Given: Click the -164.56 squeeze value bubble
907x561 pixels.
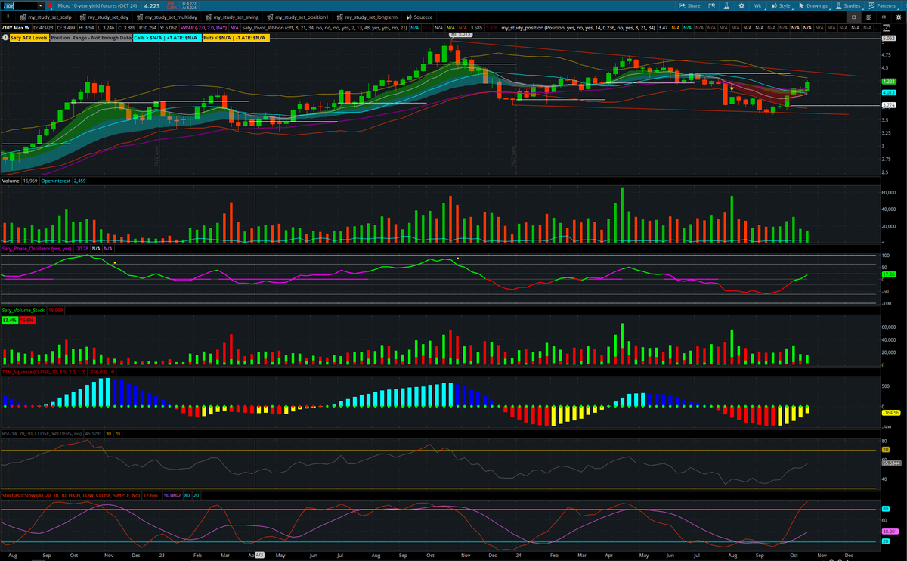Looking at the screenshot, I should point(890,413).
